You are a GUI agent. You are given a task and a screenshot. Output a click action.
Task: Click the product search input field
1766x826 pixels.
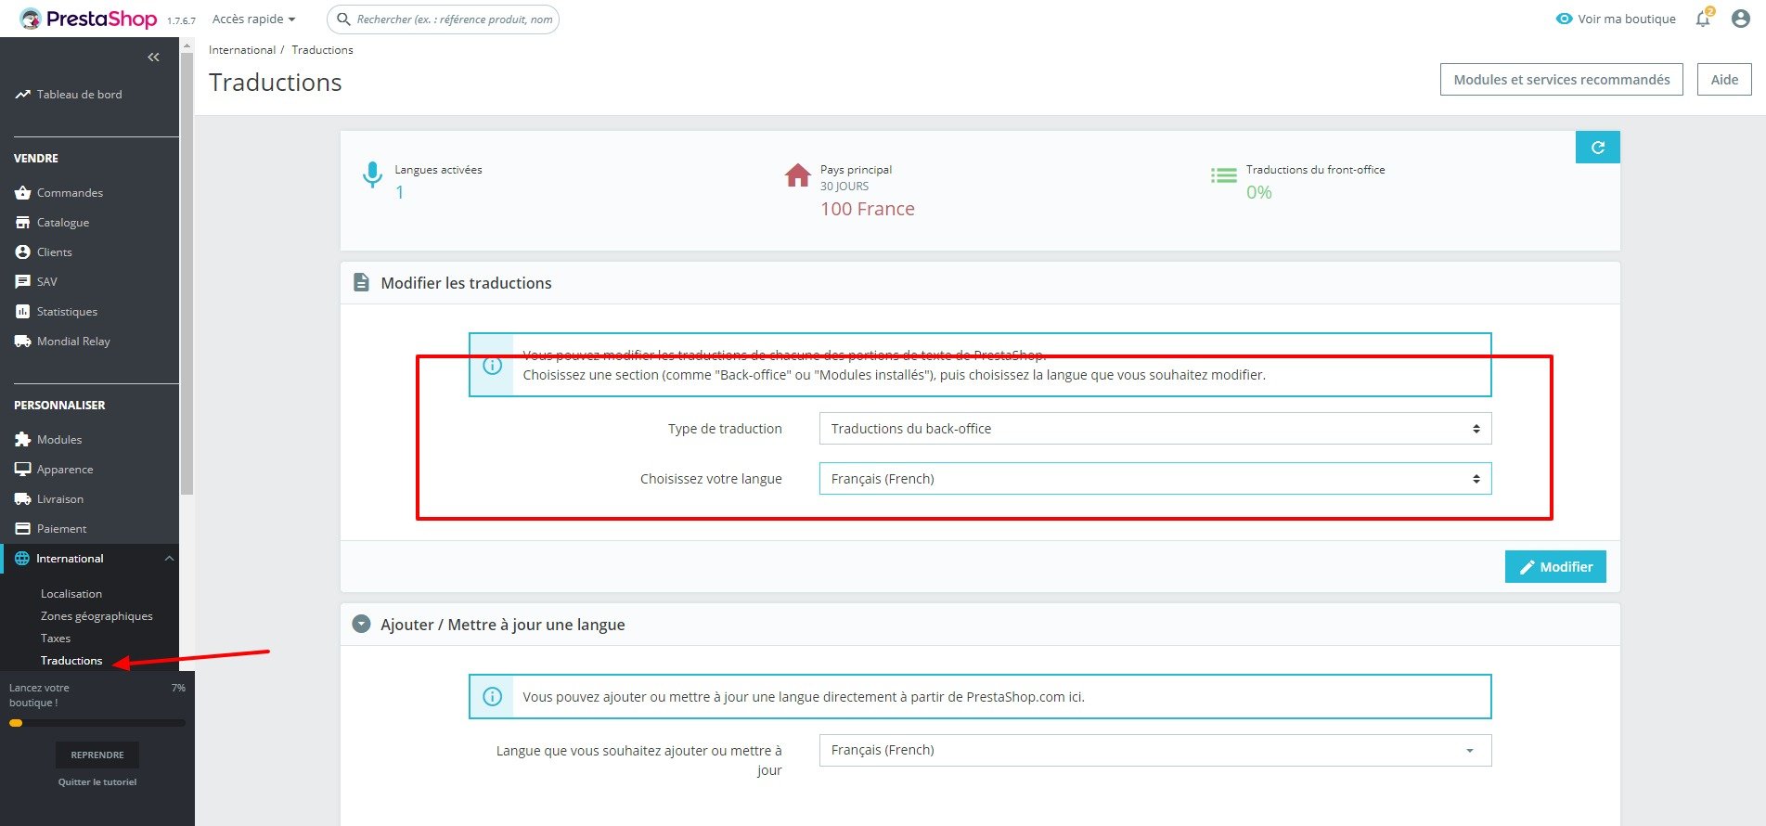click(x=444, y=19)
